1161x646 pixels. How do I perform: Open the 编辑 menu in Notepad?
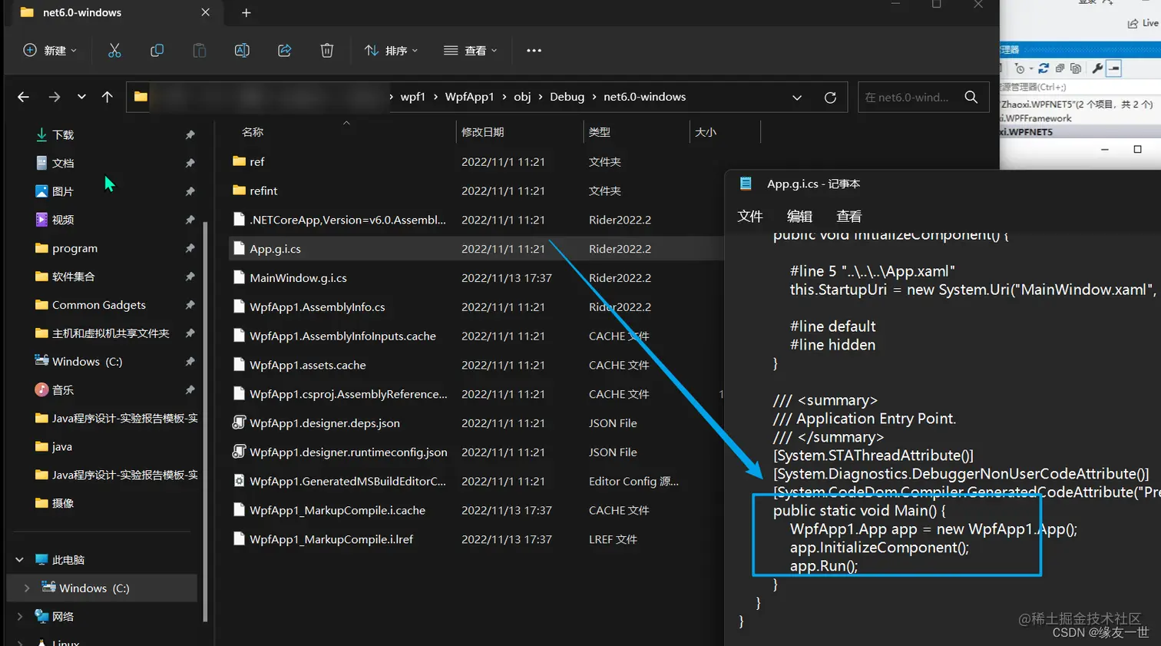click(799, 217)
